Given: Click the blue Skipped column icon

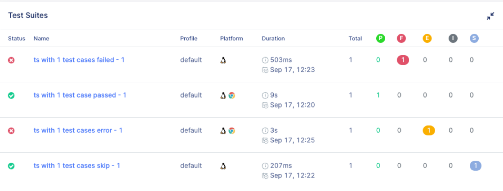Looking at the screenshot, I should coord(474,39).
